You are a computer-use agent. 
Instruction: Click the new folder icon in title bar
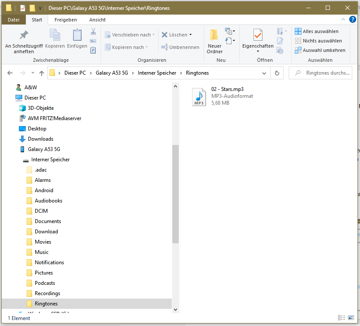coord(32,8)
